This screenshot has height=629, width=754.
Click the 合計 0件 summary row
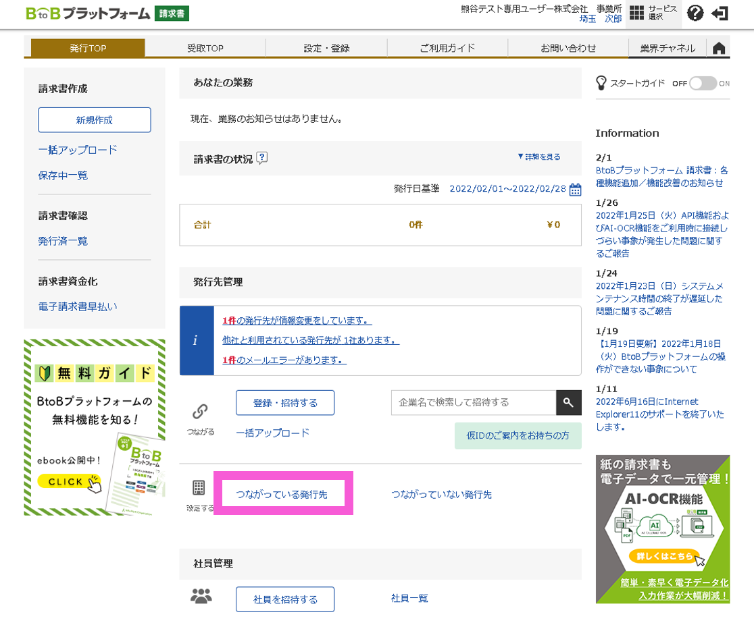380,225
